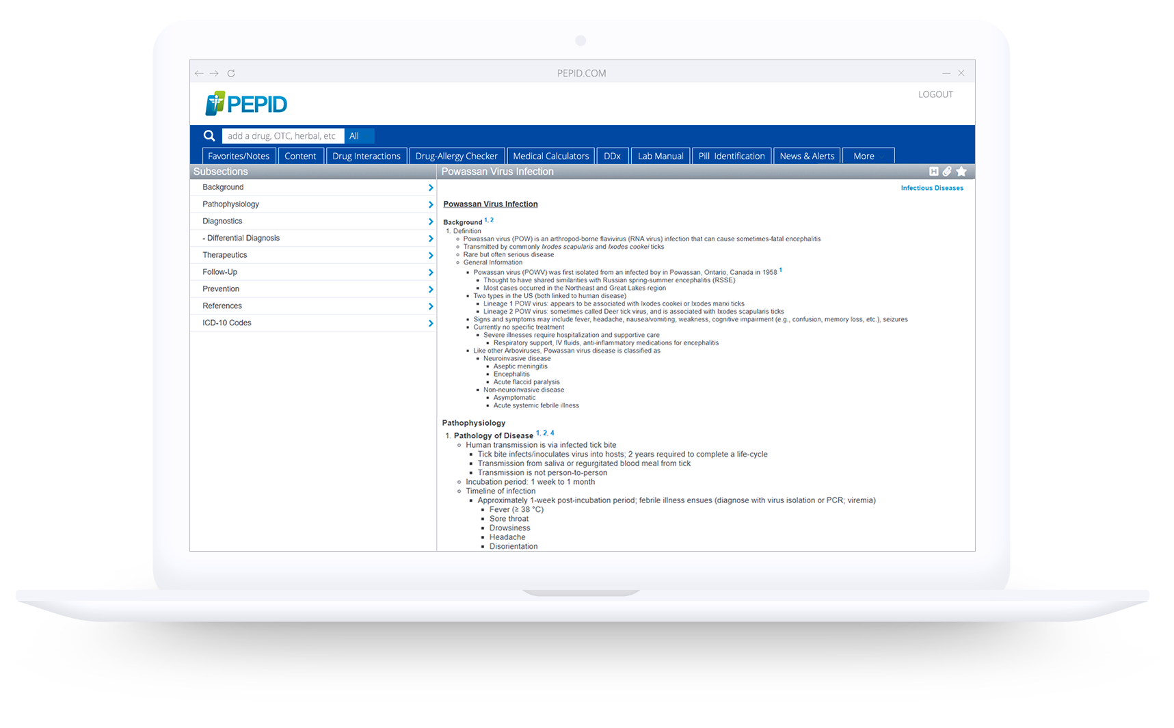Screen dimensions: 1174x728
Task: Click the drug search input field
Action: click(282, 135)
